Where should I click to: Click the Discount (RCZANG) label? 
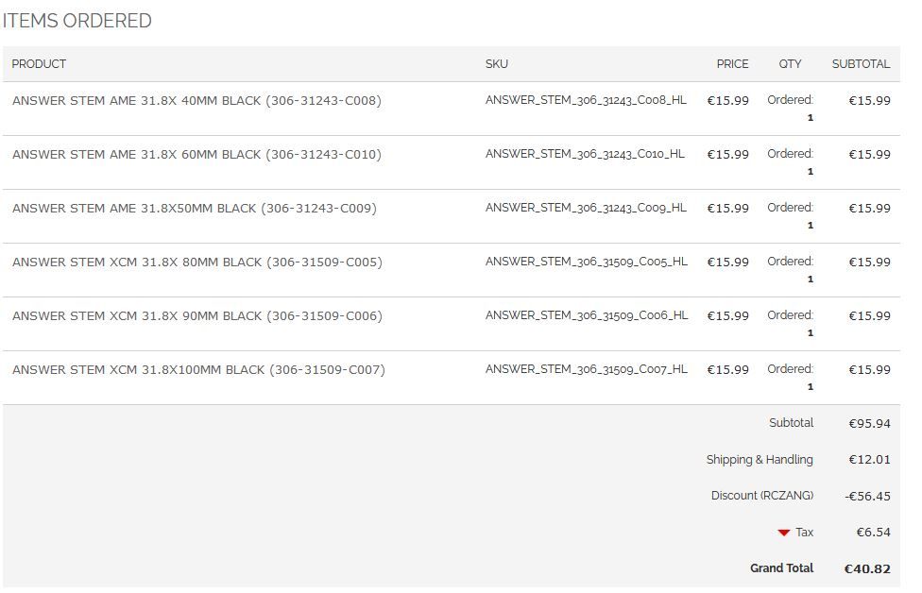(762, 496)
